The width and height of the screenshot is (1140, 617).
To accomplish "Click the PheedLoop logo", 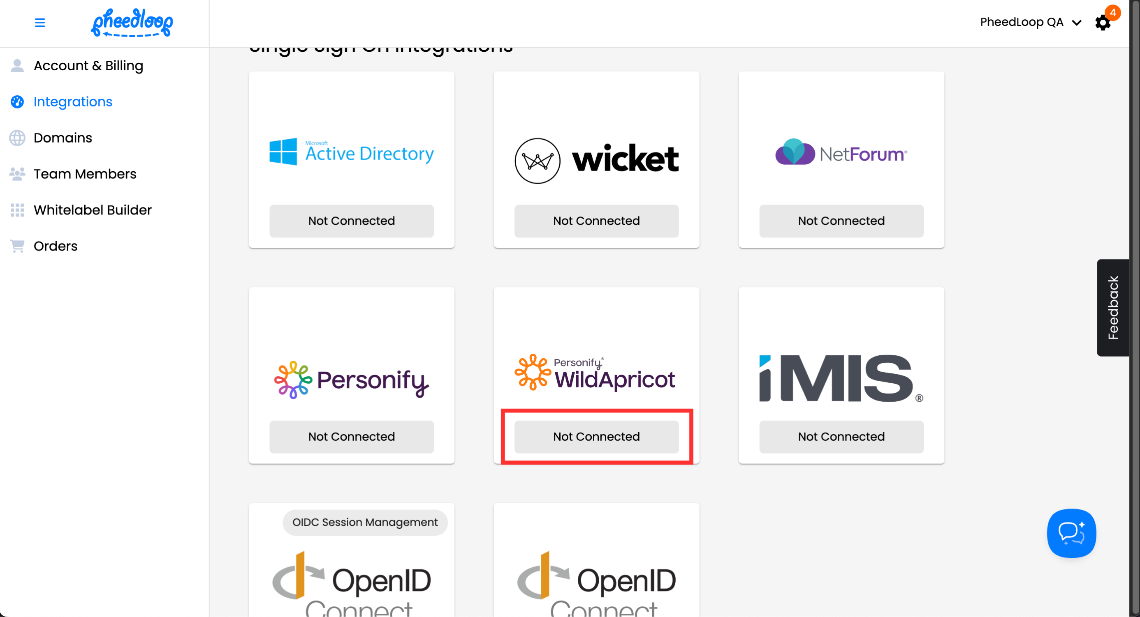I will pyautogui.click(x=132, y=23).
